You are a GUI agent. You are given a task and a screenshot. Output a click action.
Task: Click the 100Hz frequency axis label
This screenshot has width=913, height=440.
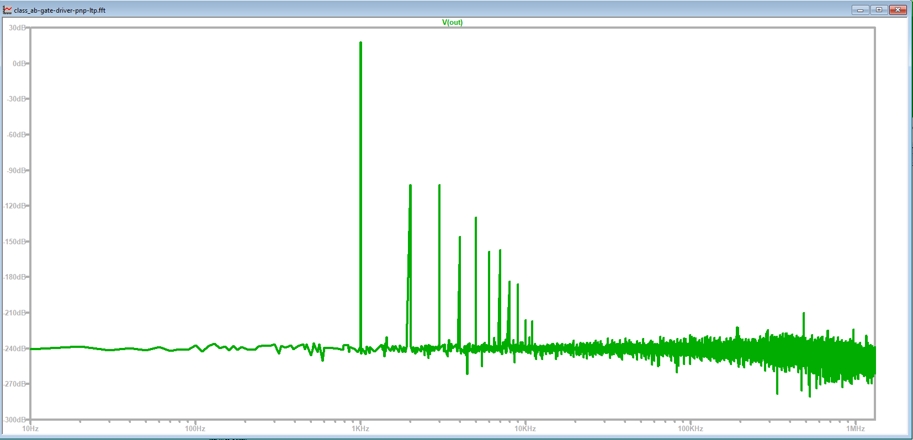(x=195, y=428)
